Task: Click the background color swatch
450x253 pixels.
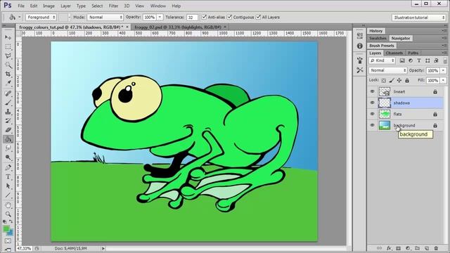Action: pos(11,233)
